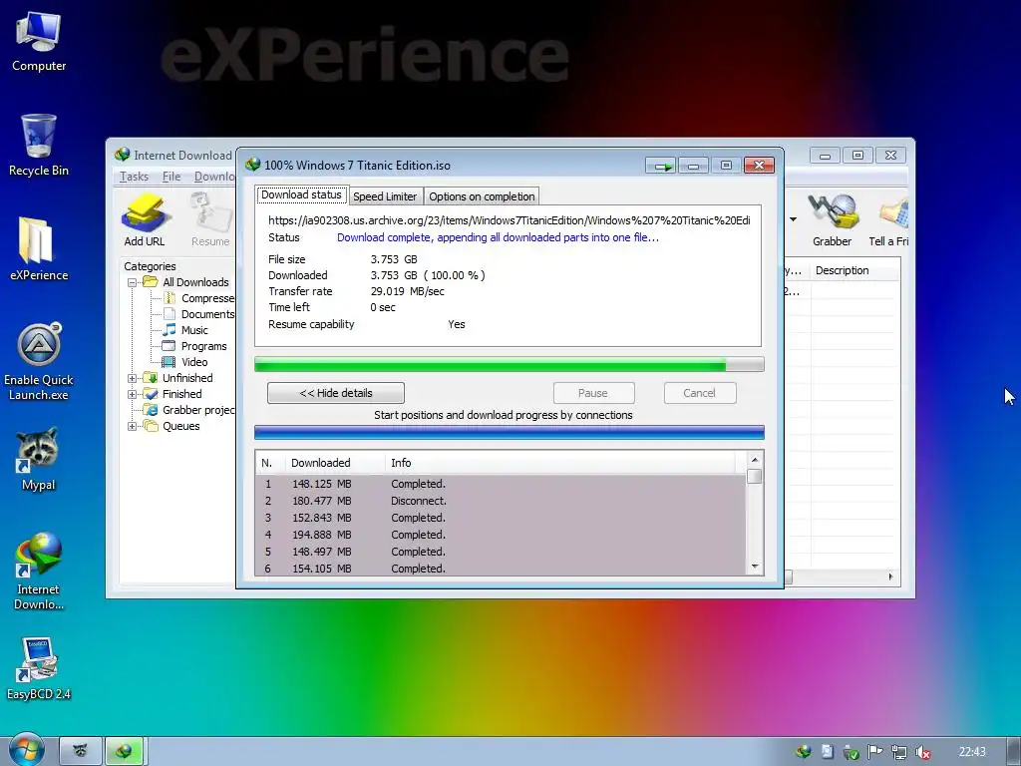This screenshot has width=1021, height=766.
Task: Open the Grabber tool icon
Action: [832, 220]
